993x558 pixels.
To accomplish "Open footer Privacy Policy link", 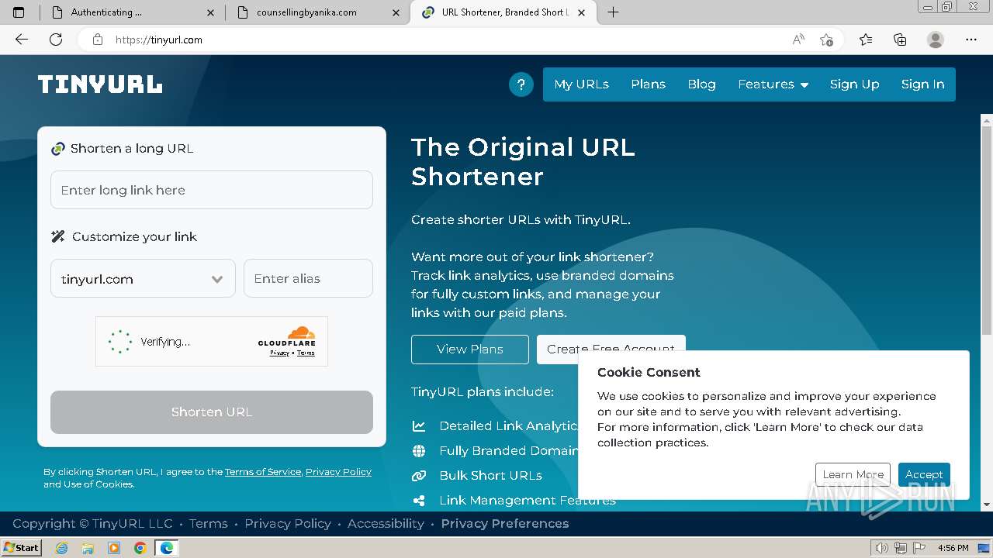I will tap(288, 524).
